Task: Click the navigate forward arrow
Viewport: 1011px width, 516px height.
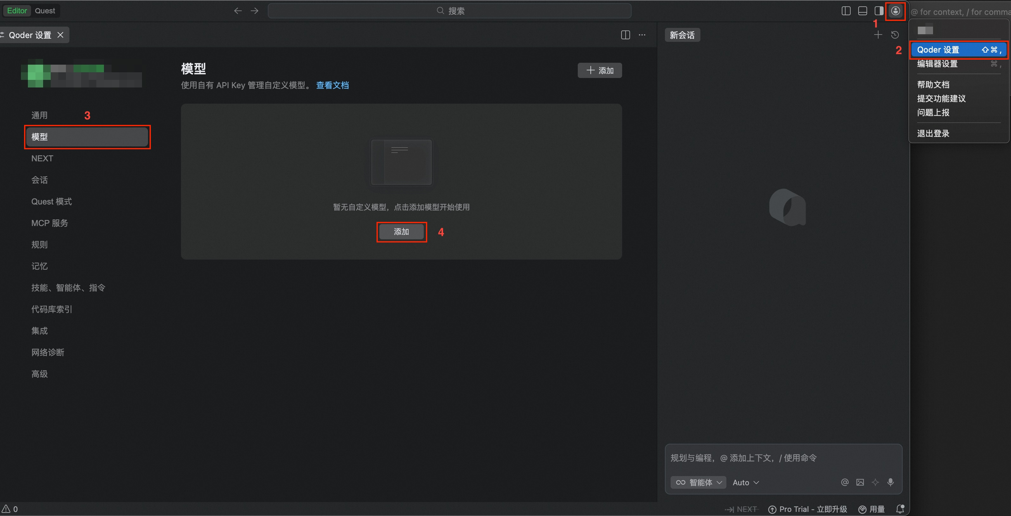Action: 254,11
